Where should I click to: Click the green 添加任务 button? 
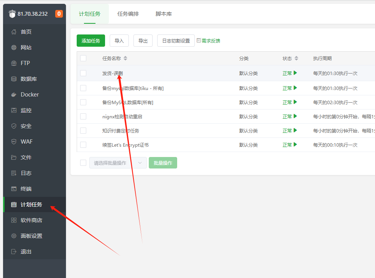91,41
